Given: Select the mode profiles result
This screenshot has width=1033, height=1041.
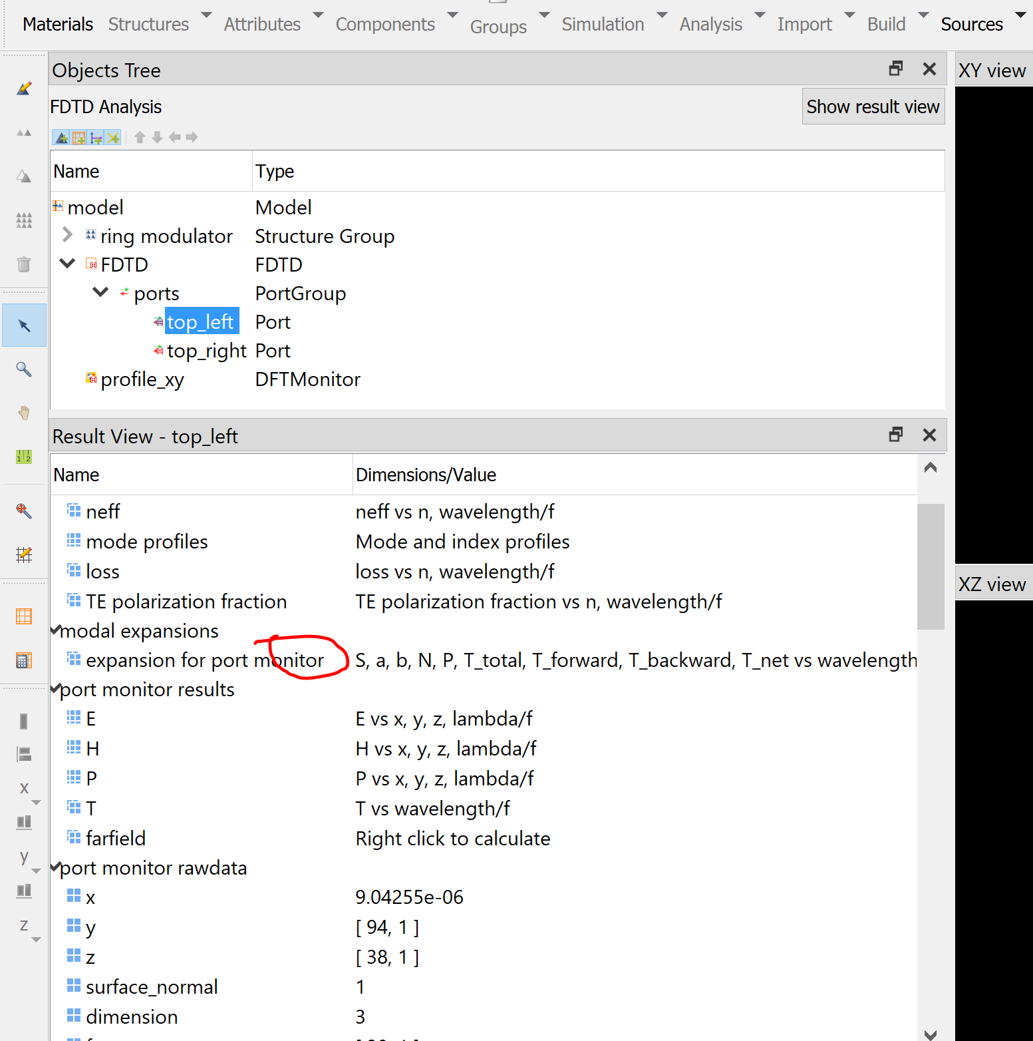Looking at the screenshot, I should coord(147,542).
